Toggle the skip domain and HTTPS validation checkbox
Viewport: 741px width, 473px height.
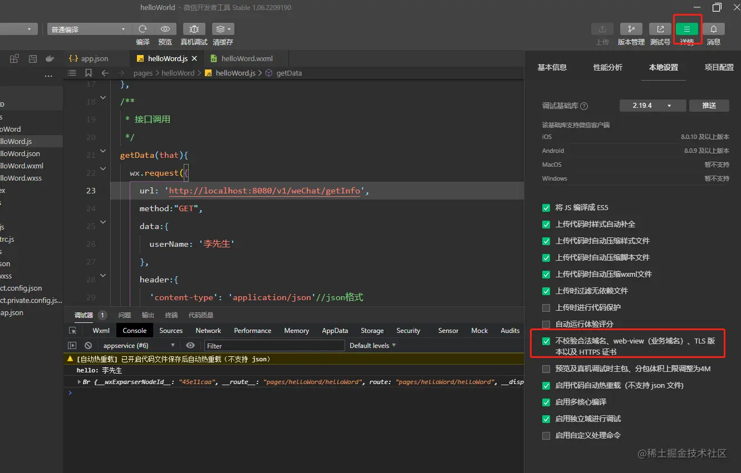(x=546, y=341)
